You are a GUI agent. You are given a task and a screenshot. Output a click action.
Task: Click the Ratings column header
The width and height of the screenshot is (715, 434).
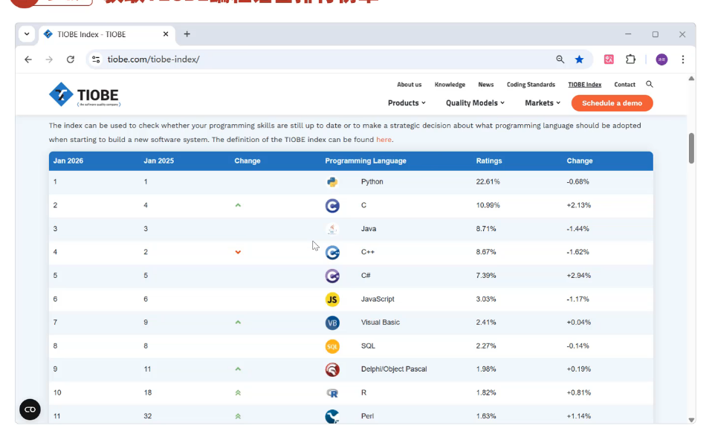489,161
